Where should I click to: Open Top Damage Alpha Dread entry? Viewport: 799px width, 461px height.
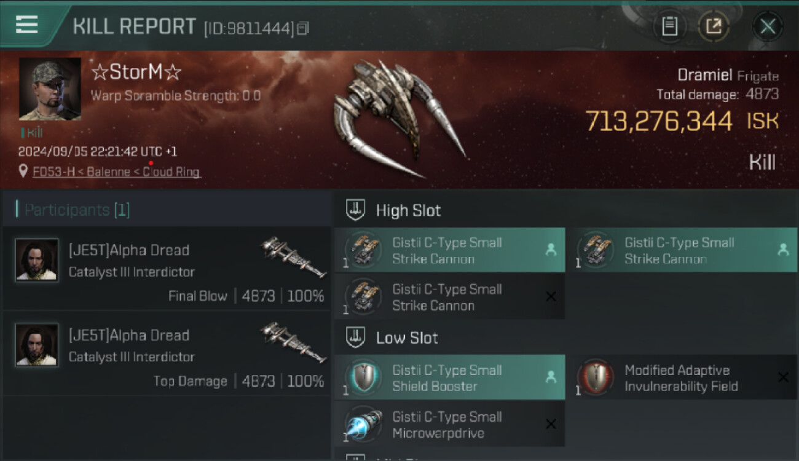167,353
